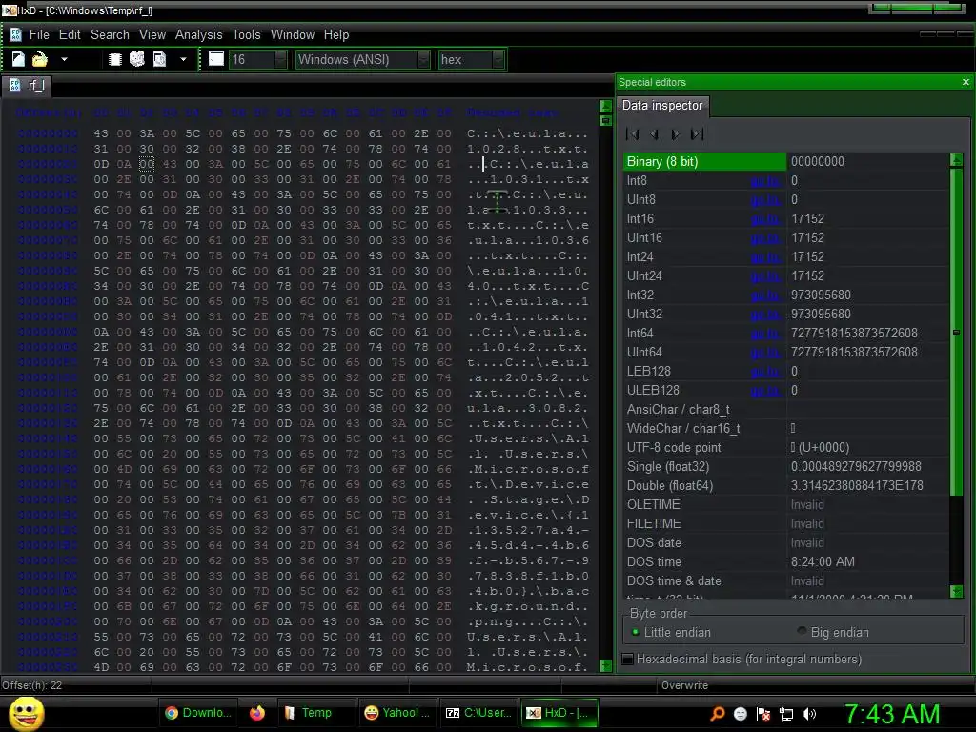Click the Data inspector scroll up arrow
This screenshot has width=976, height=732.
coord(957,160)
